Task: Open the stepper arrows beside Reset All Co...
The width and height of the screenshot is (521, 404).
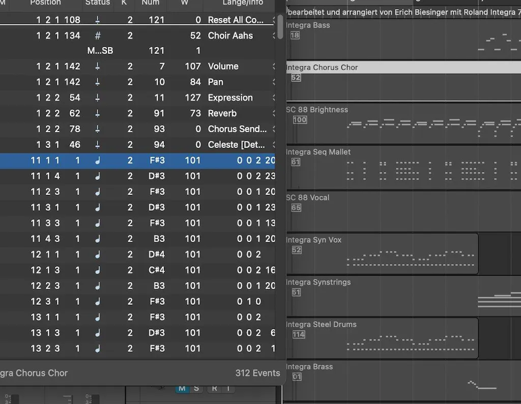Action: [x=273, y=20]
